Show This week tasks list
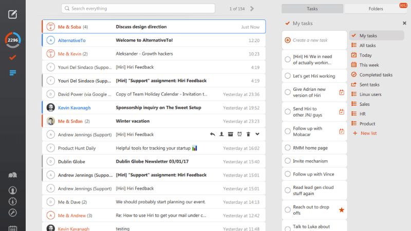This screenshot has height=231, width=411. click(369, 65)
